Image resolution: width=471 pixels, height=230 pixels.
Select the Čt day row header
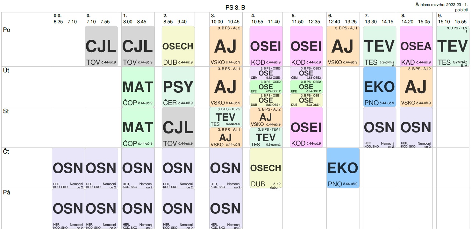coord(6,152)
